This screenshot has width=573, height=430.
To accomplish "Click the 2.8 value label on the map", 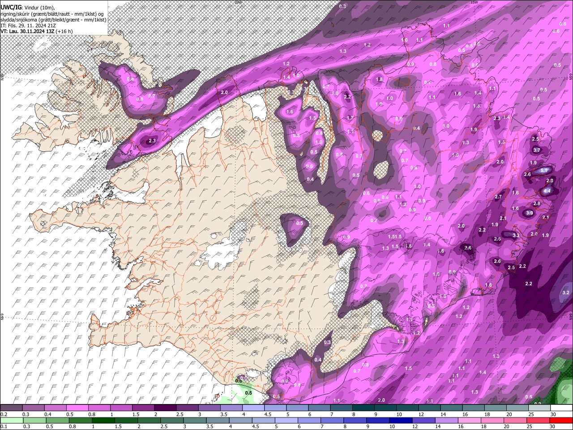I will (537, 204).
